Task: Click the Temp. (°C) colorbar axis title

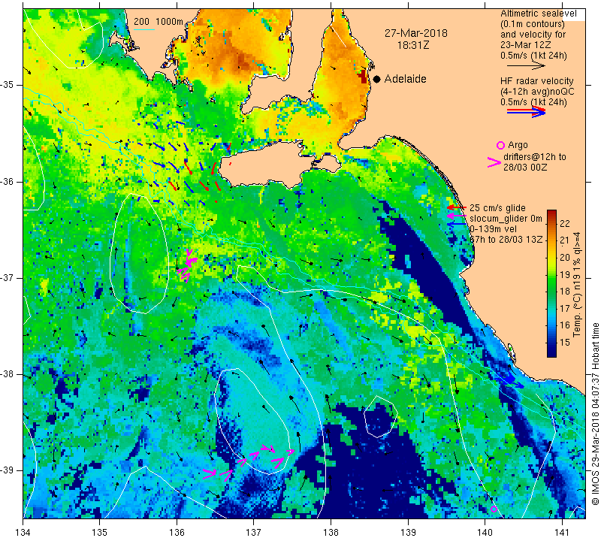Action: tap(577, 284)
